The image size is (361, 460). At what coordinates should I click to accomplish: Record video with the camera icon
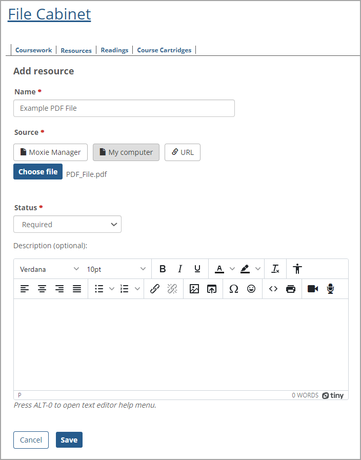click(x=313, y=289)
